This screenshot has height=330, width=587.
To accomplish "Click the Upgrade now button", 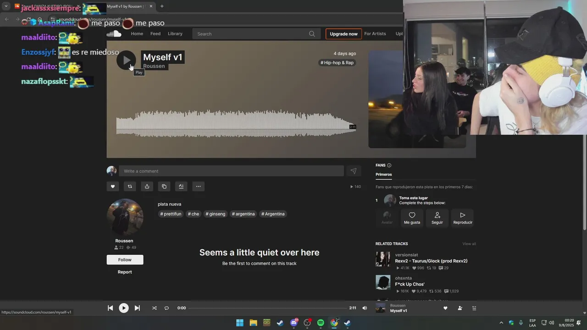I will pos(343,34).
